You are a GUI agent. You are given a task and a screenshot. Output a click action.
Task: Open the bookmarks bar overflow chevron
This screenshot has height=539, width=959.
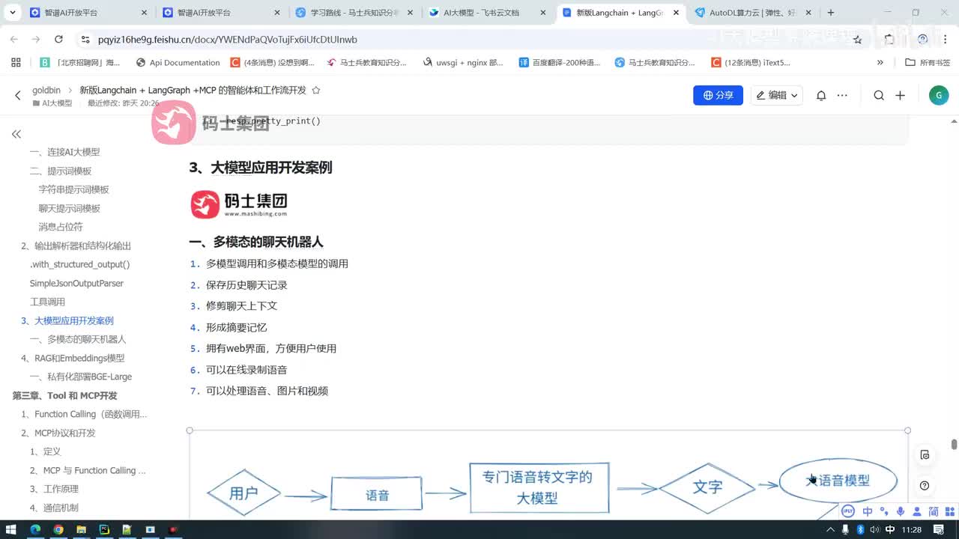pos(880,63)
